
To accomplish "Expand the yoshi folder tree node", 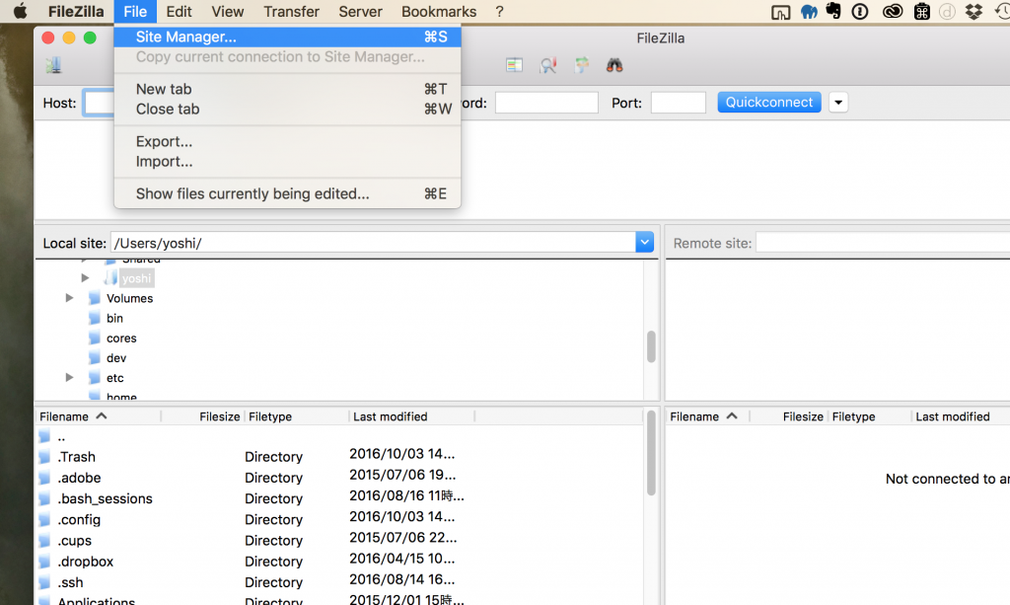I will pos(85,278).
